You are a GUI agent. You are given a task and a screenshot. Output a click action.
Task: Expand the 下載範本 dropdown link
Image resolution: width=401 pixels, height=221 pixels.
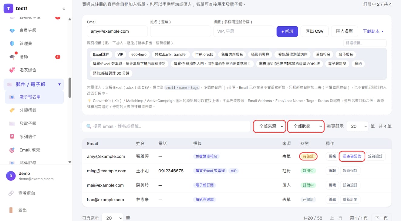click(373, 31)
